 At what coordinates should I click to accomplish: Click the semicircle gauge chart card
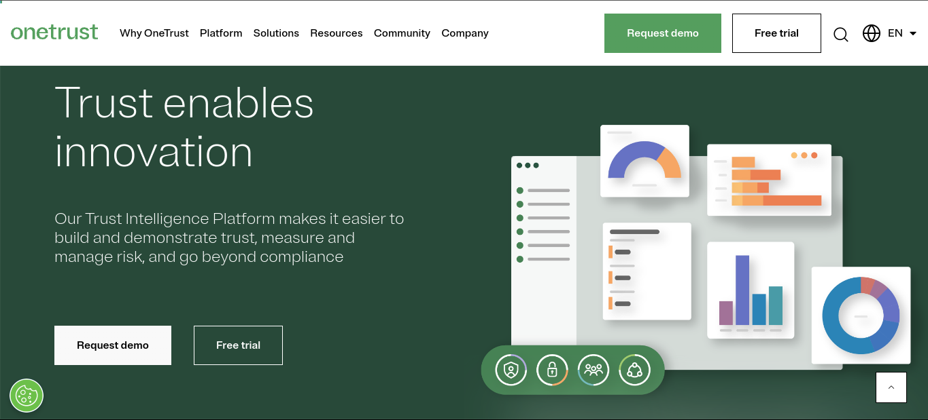point(645,161)
